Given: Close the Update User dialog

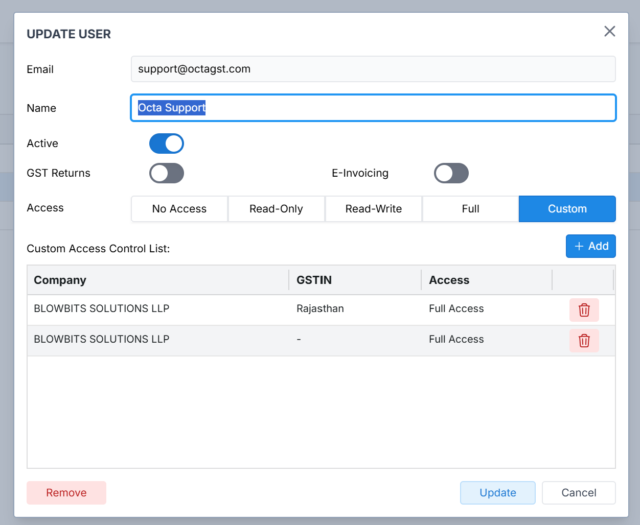Looking at the screenshot, I should coord(609,32).
